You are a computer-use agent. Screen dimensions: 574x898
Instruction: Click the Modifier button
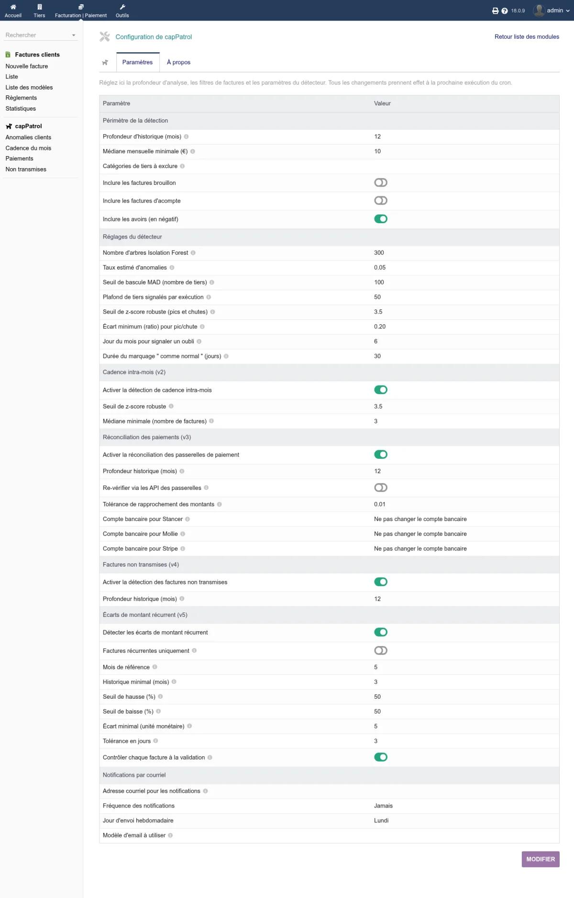(x=541, y=859)
